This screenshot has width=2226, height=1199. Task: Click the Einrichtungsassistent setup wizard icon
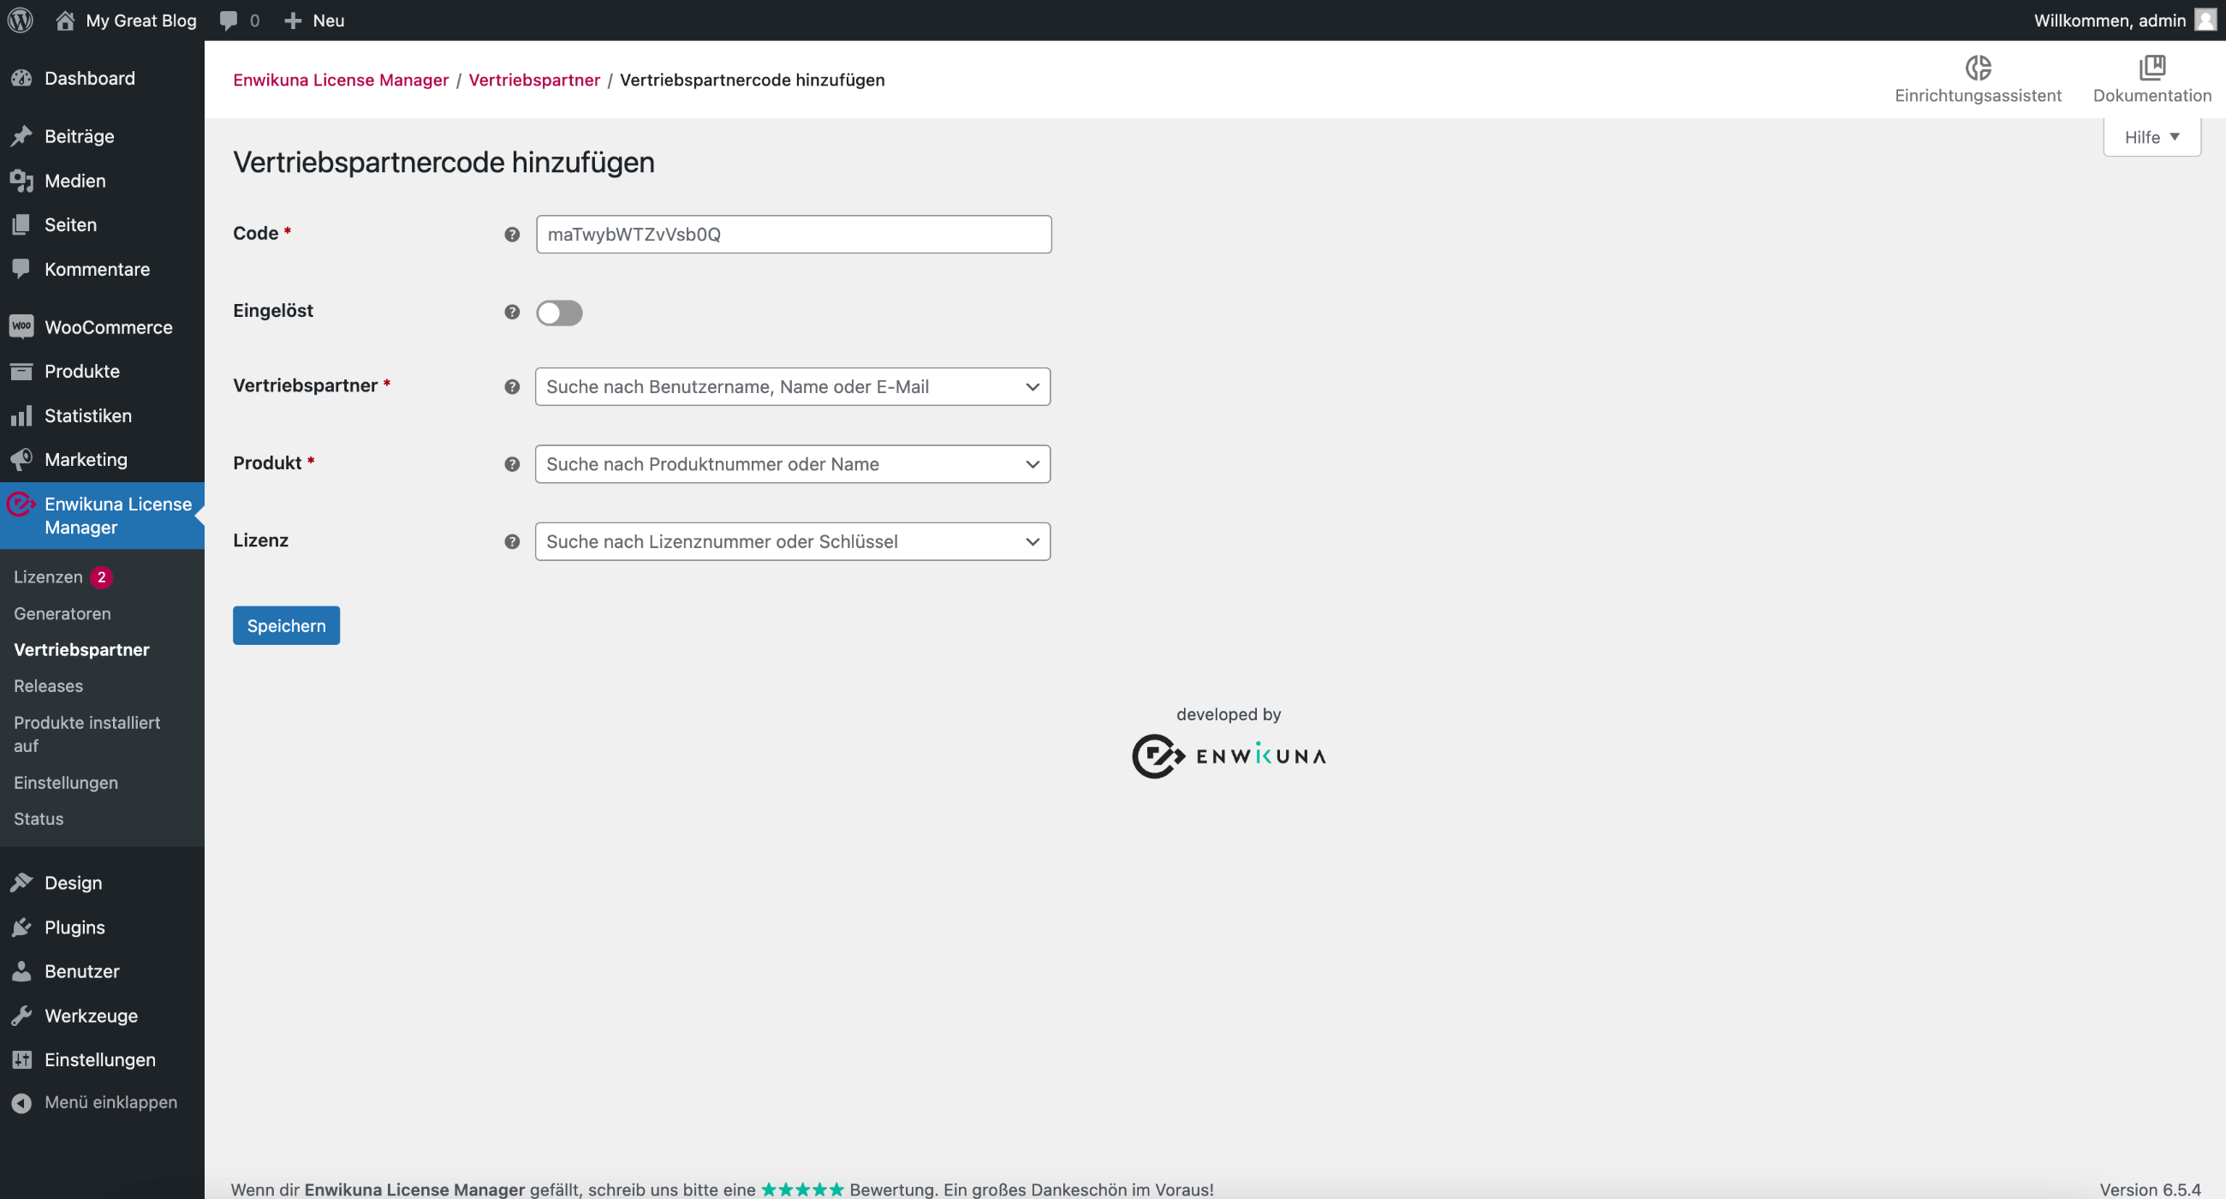tap(1977, 68)
